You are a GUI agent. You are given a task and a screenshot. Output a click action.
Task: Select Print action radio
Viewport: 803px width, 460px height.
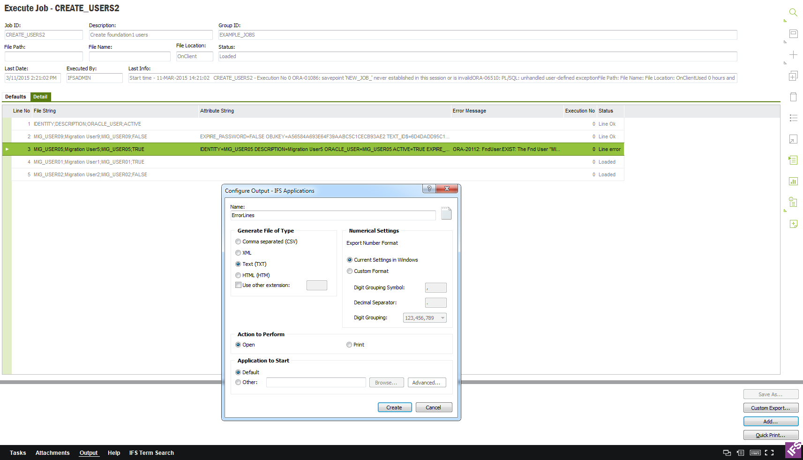349,345
